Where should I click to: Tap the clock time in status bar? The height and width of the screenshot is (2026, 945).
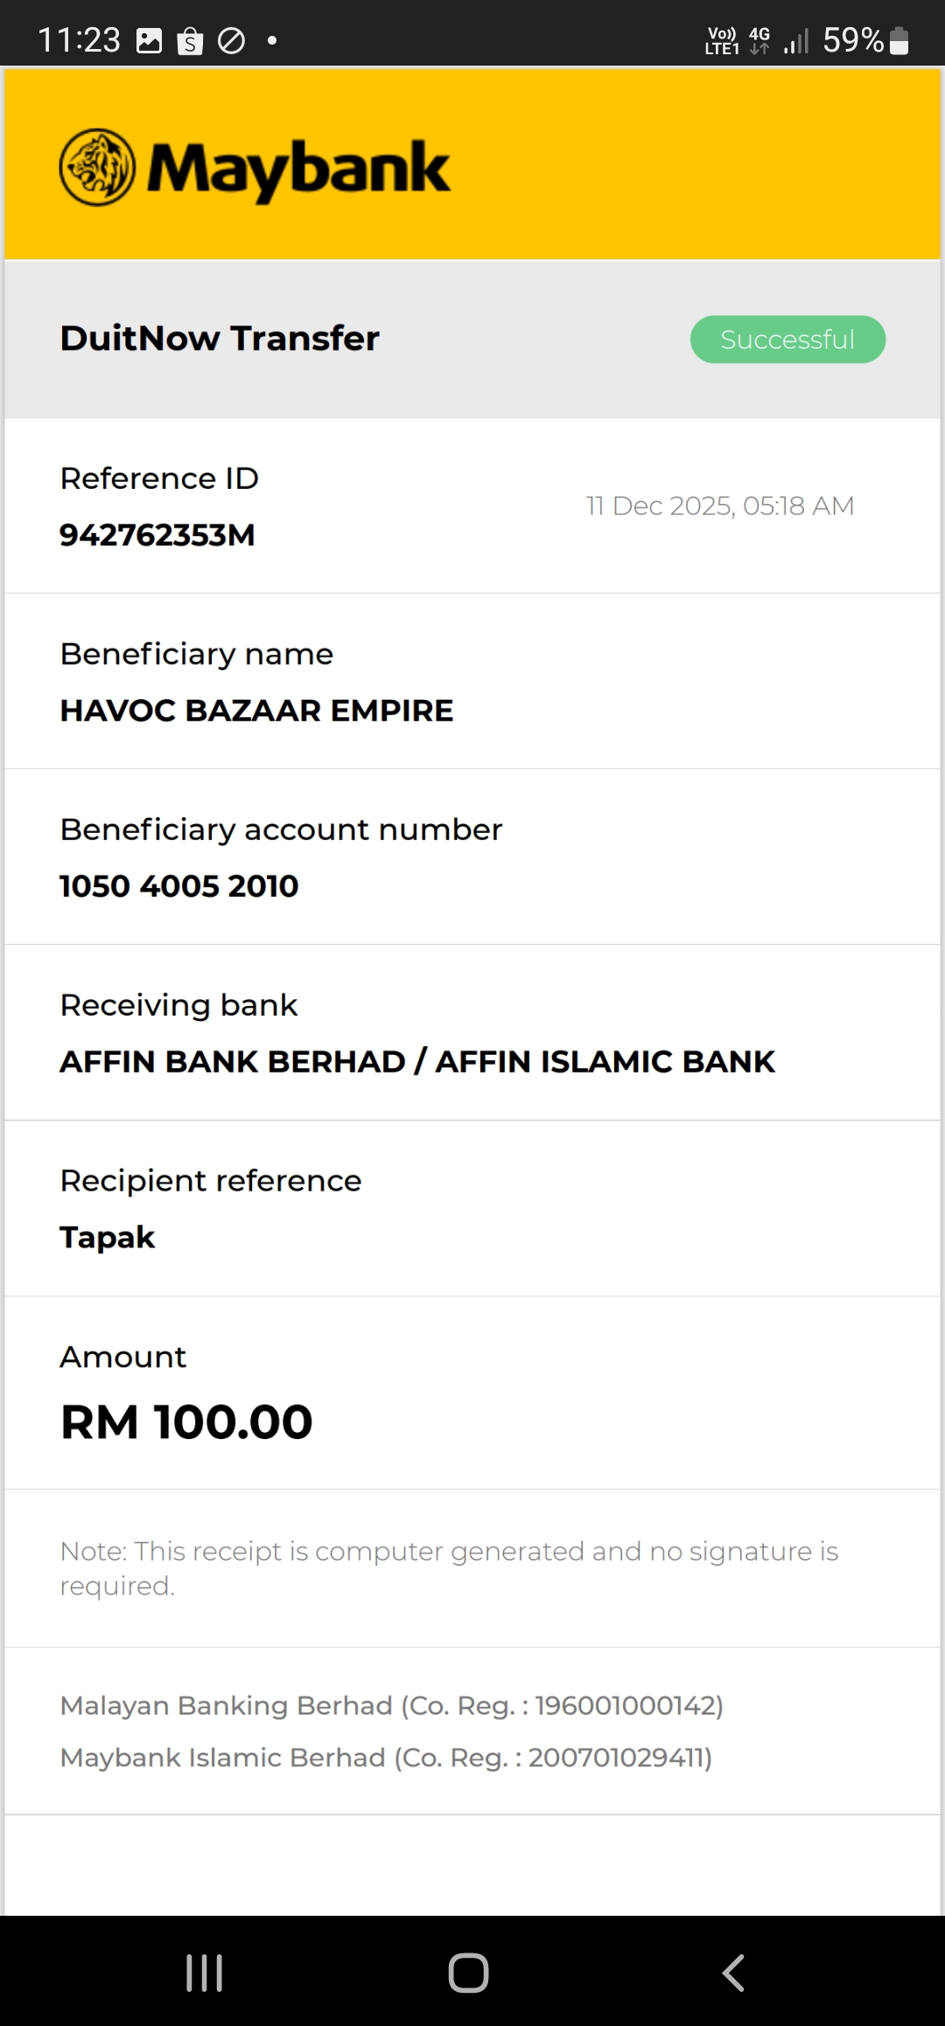(79, 40)
